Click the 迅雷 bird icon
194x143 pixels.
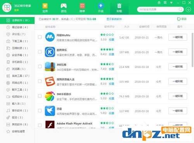pyautogui.click(x=50, y=111)
